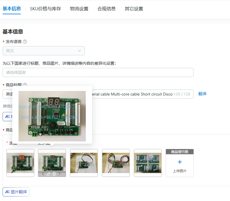Delete the second product image with trash icon
The width and height of the screenshot is (230, 201).
pos(54,174)
